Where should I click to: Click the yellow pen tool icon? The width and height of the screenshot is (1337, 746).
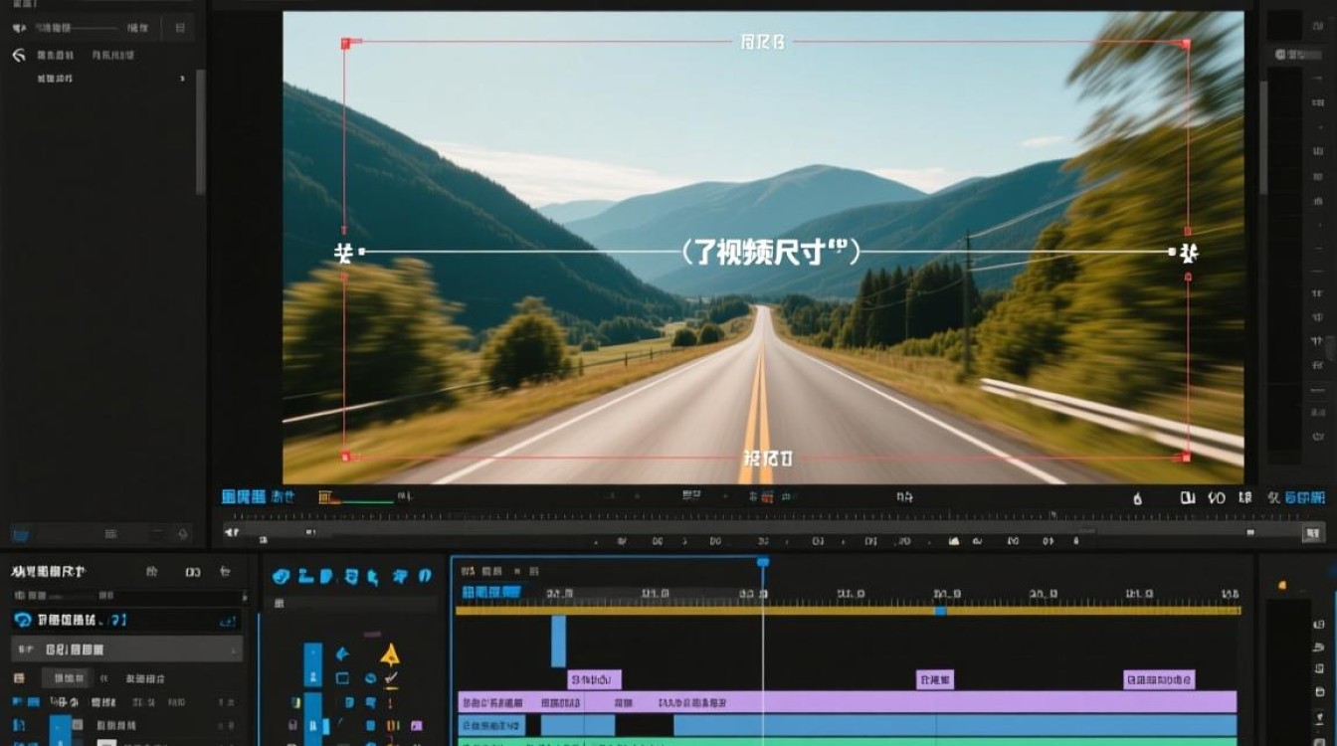[x=390, y=653]
